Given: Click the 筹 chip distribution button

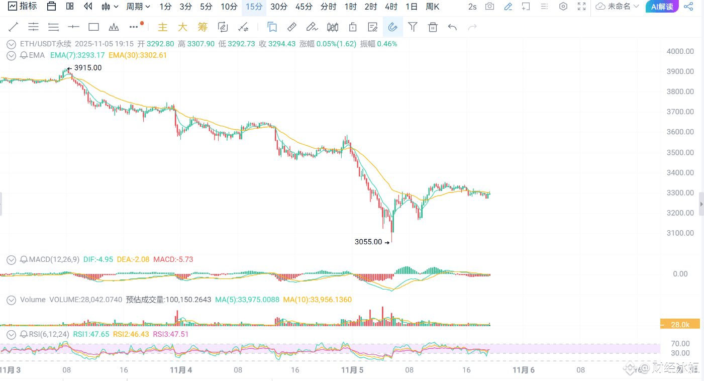Looking at the screenshot, I should 203,27.
